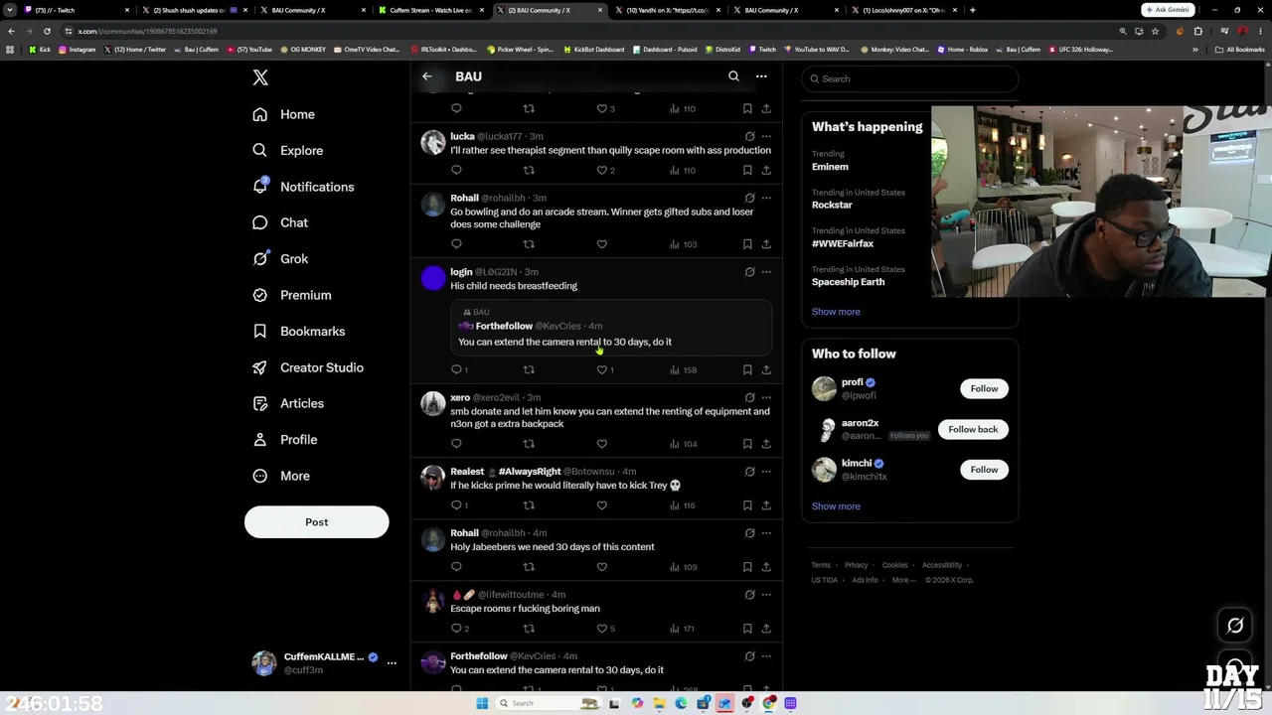This screenshot has width=1272, height=715.
Task: Open Explore in the X sidebar
Action: (x=288, y=151)
